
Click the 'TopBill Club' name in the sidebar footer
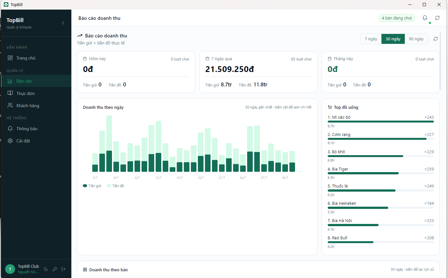(x=28, y=266)
